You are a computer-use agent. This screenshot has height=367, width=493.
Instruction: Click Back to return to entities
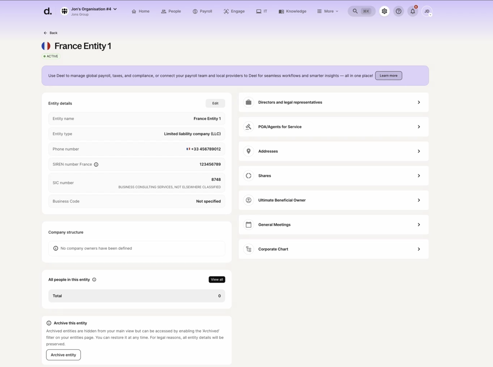point(50,33)
